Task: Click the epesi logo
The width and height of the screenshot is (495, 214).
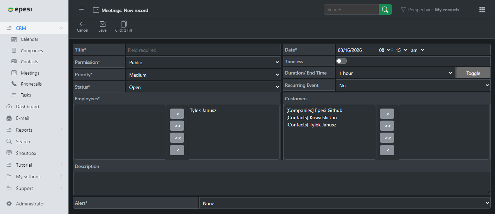Action: click(20, 9)
